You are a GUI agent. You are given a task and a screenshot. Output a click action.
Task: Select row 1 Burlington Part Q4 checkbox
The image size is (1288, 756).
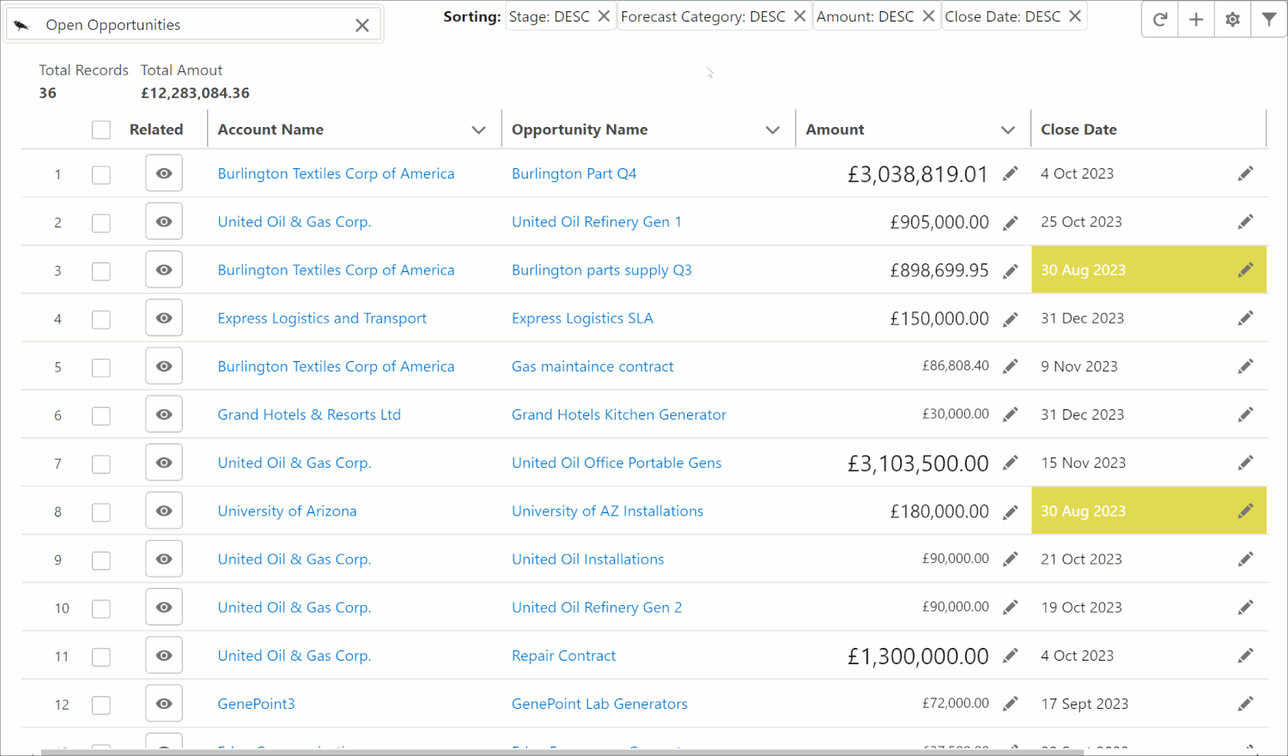pyautogui.click(x=101, y=174)
